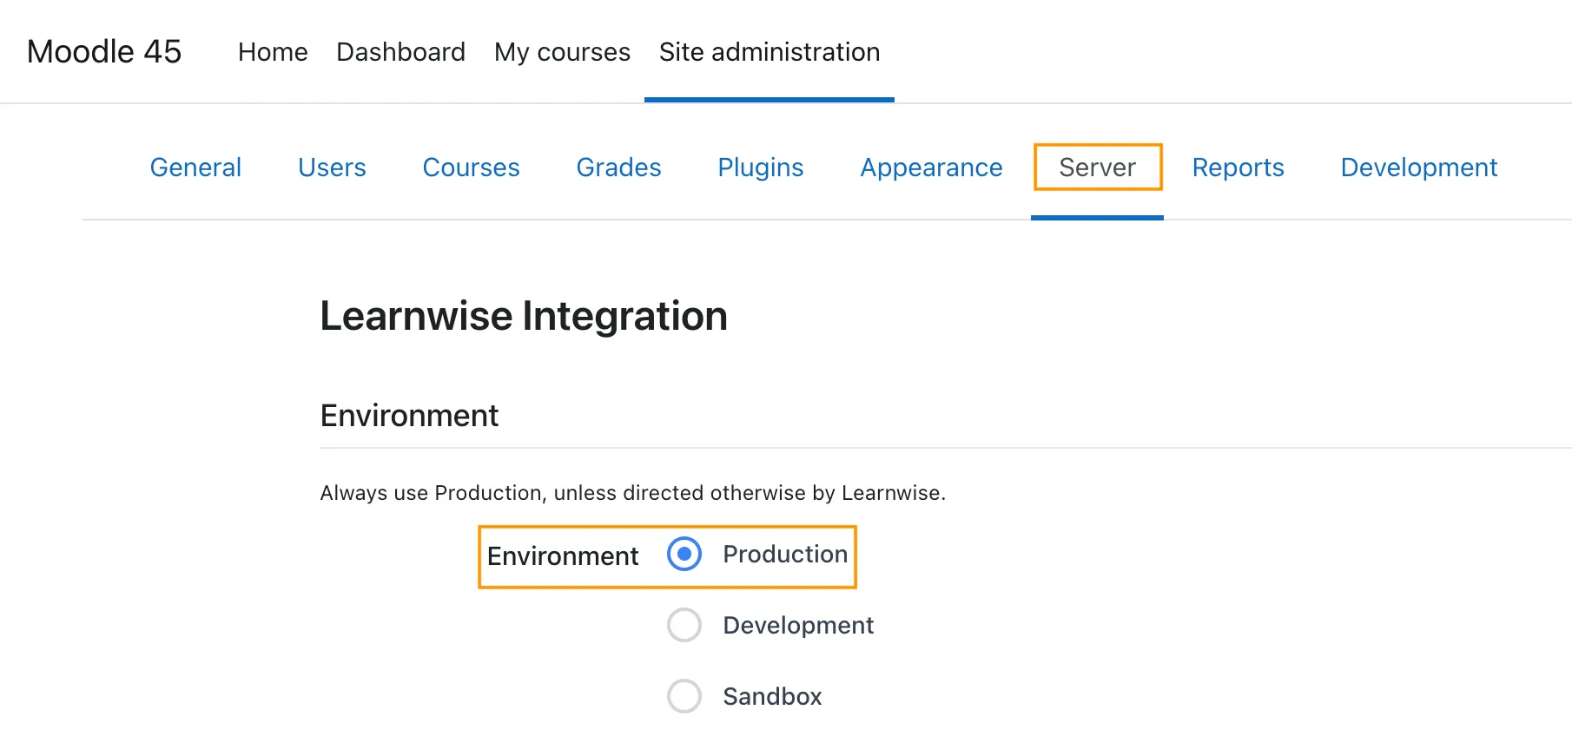Click the Sandbox option label

point(772,696)
